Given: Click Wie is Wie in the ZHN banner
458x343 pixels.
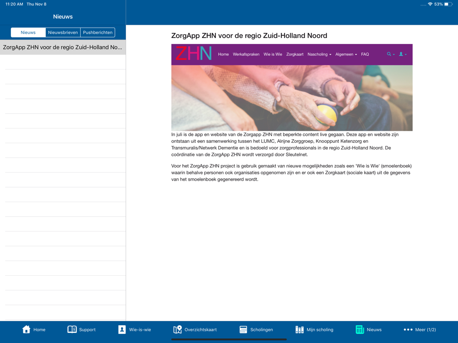Looking at the screenshot, I should (273, 54).
